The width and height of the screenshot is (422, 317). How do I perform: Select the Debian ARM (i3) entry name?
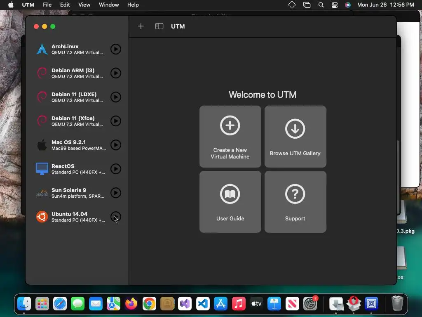tap(73, 70)
